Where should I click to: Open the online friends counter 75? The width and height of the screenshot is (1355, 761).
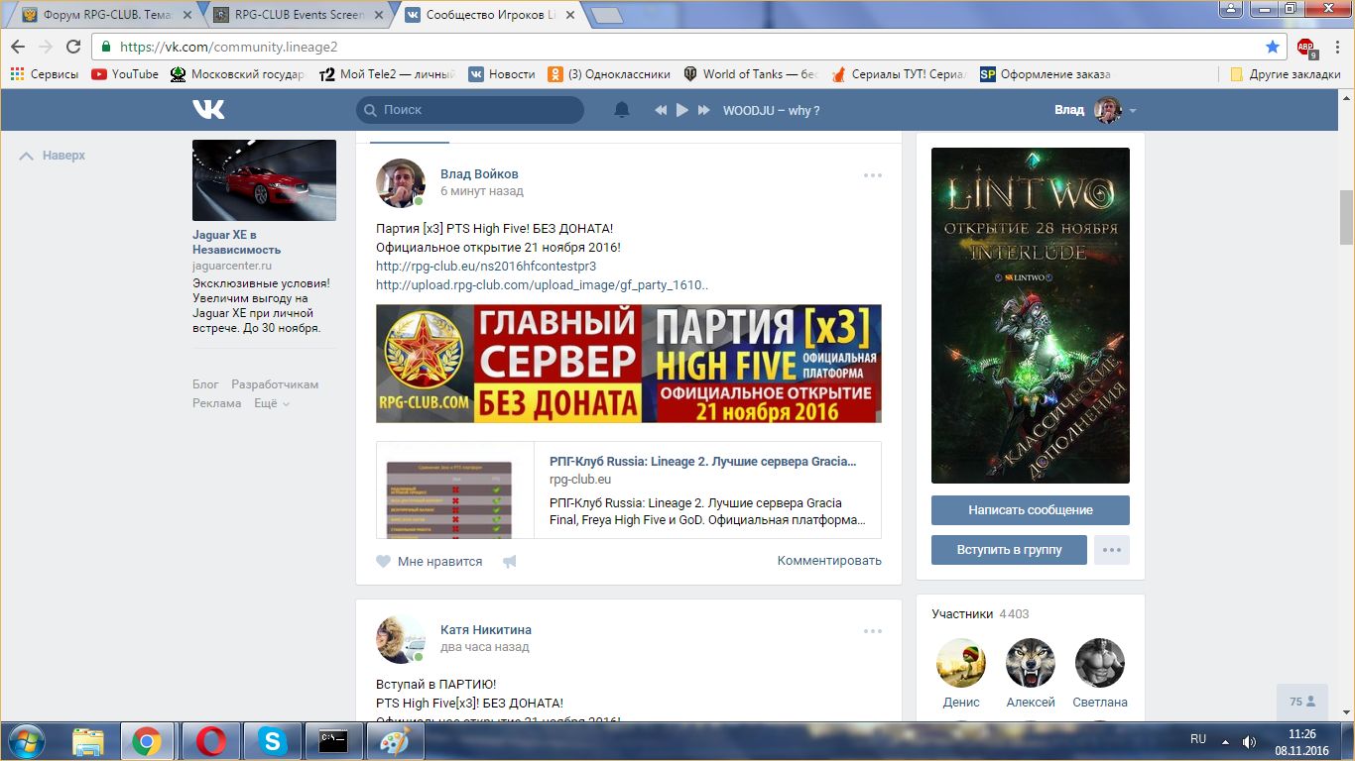coord(1302,702)
